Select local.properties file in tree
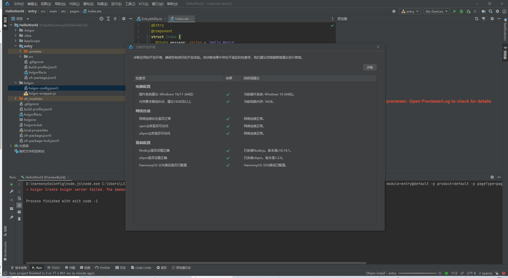 click(x=36, y=130)
